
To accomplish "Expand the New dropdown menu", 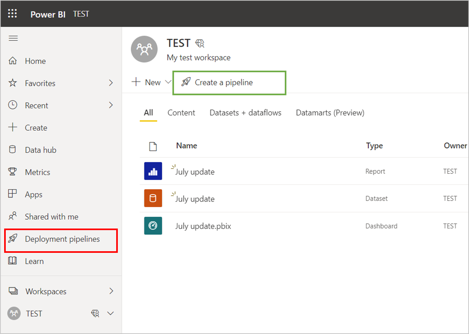I will (169, 82).
